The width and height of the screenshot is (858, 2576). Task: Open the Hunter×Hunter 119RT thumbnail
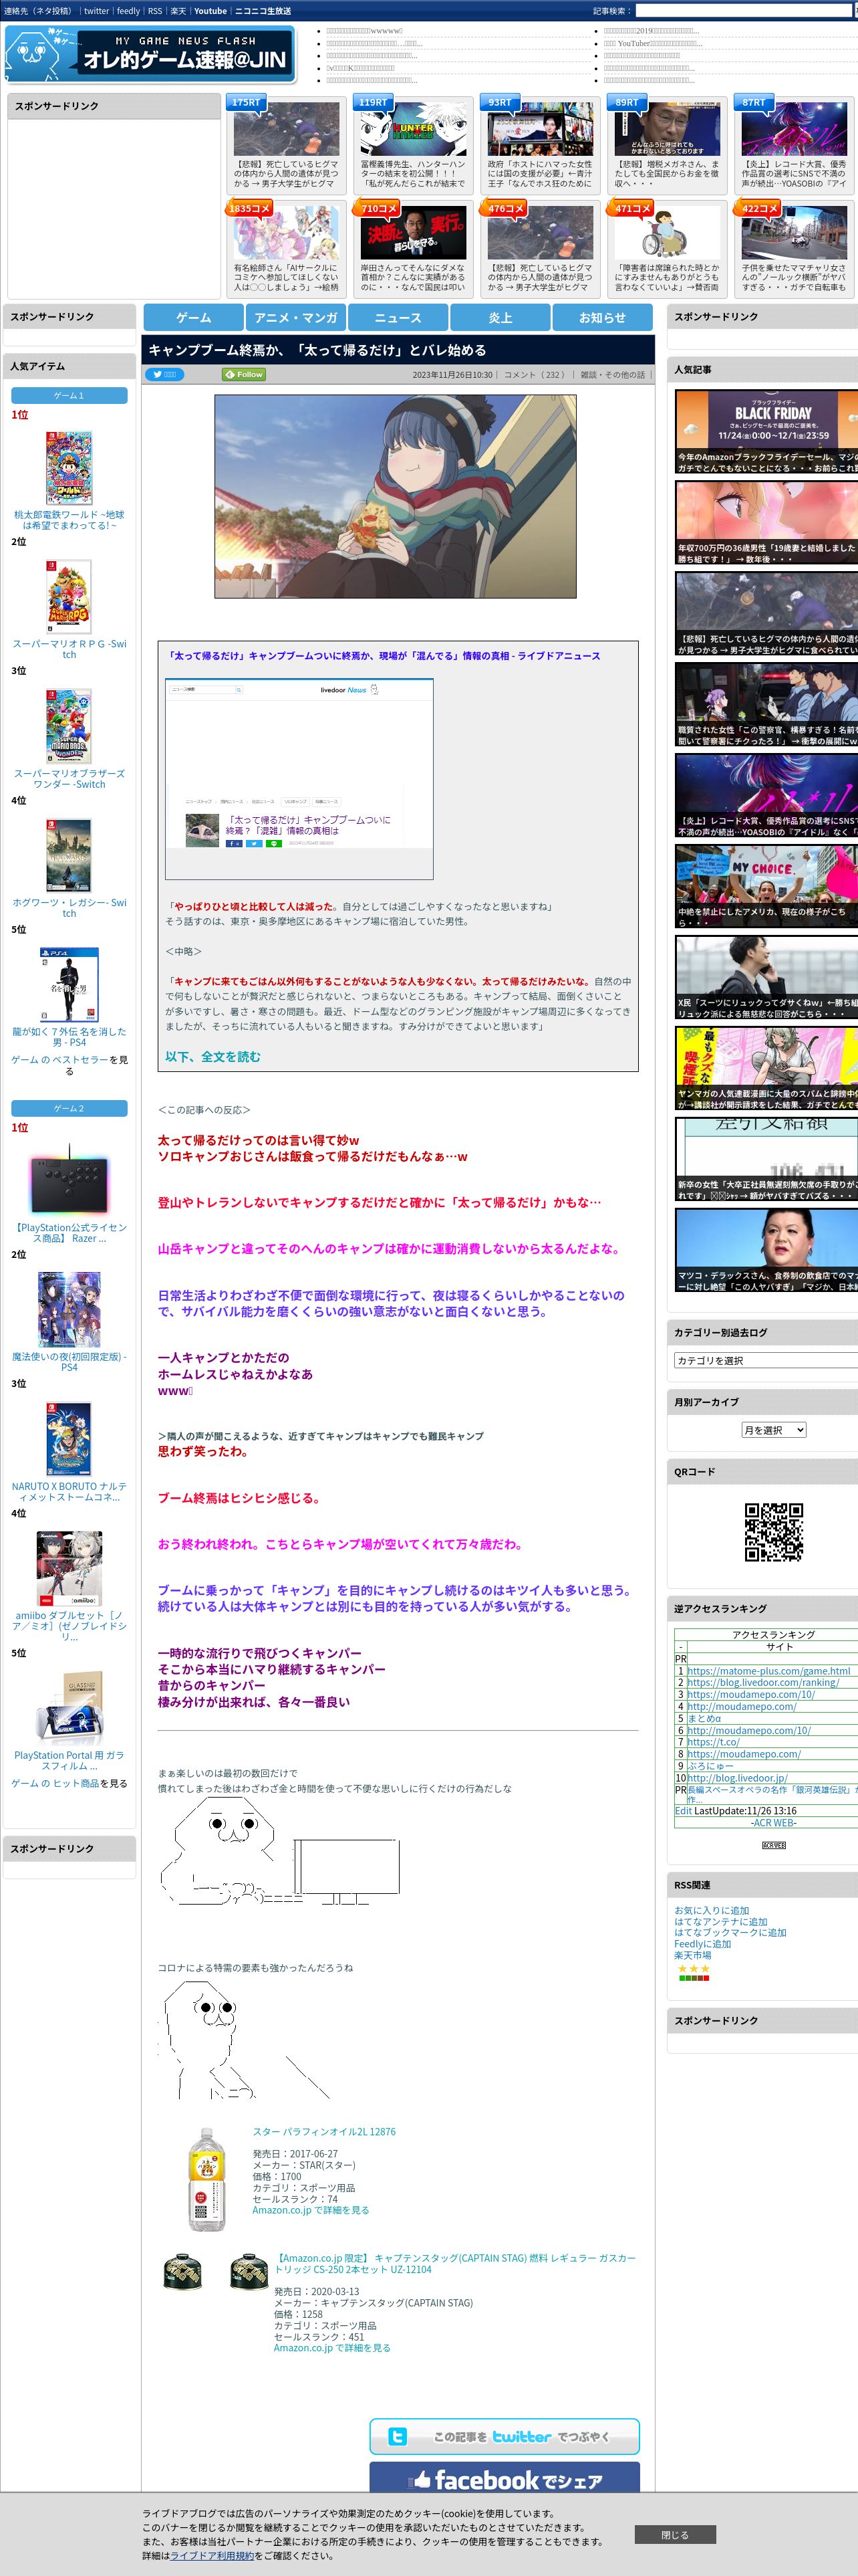coord(412,128)
